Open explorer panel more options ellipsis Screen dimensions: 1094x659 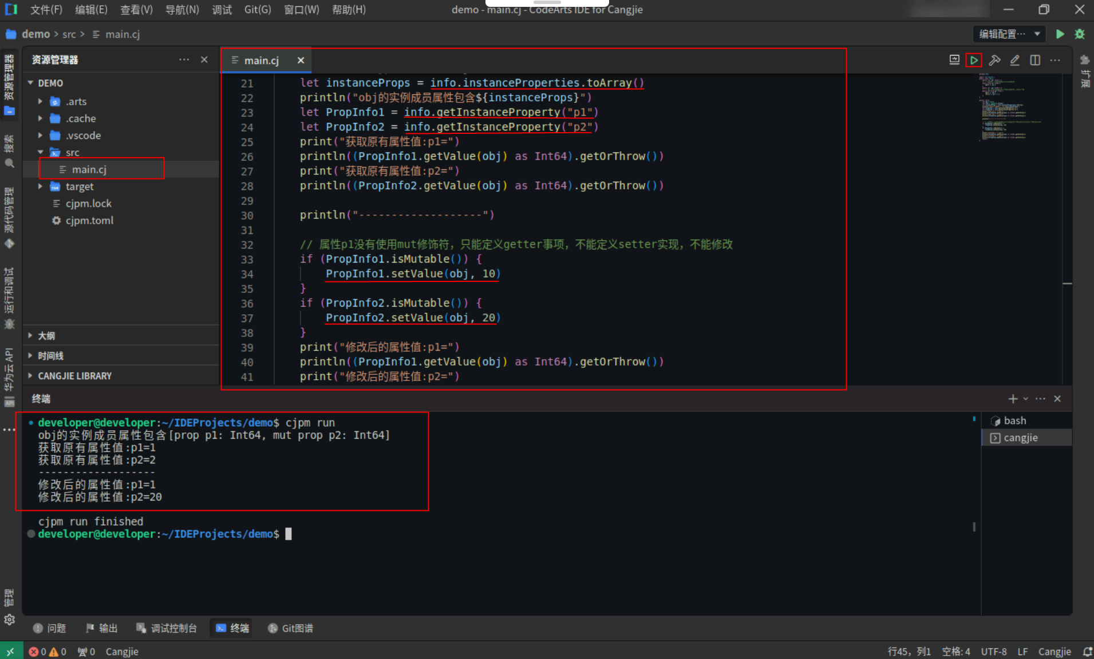184,59
